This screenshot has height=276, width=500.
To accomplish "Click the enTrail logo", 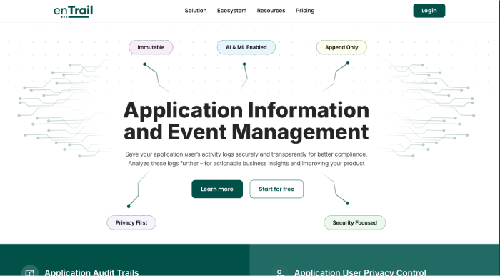I will point(74,11).
